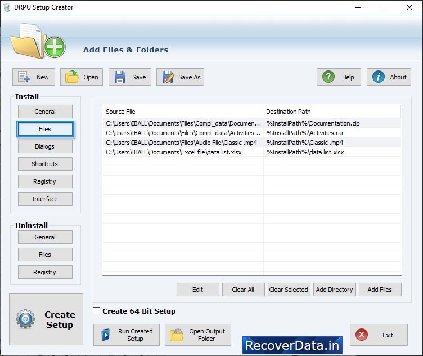The height and width of the screenshot is (356, 423).
Task: Click the Add Directory button
Action: click(x=335, y=290)
